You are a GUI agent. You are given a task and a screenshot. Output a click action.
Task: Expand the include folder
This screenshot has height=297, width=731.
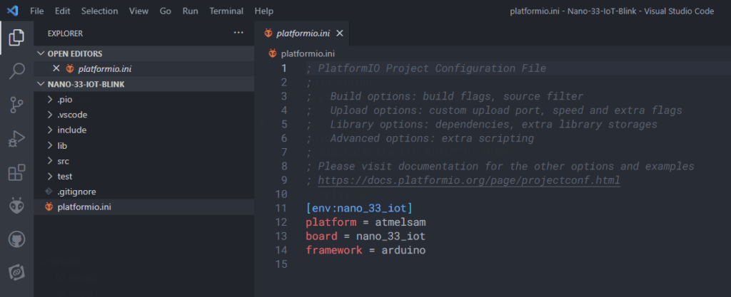[x=50, y=130]
